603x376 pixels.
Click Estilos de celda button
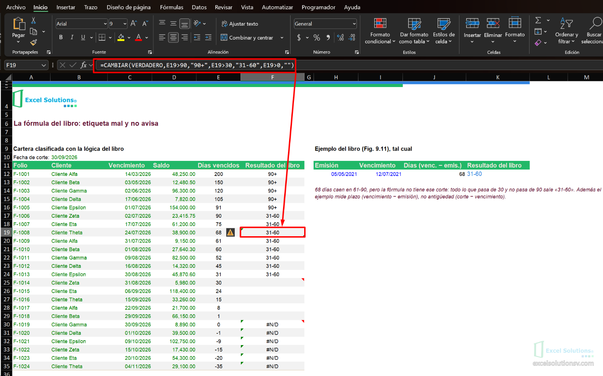444,31
